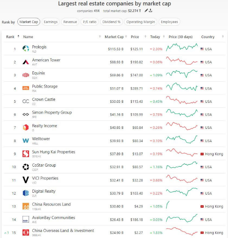Image resolution: width=228 pixels, height=238 pixels.
Task: Click the orange Public Storage logo
Action: [26, 88]
